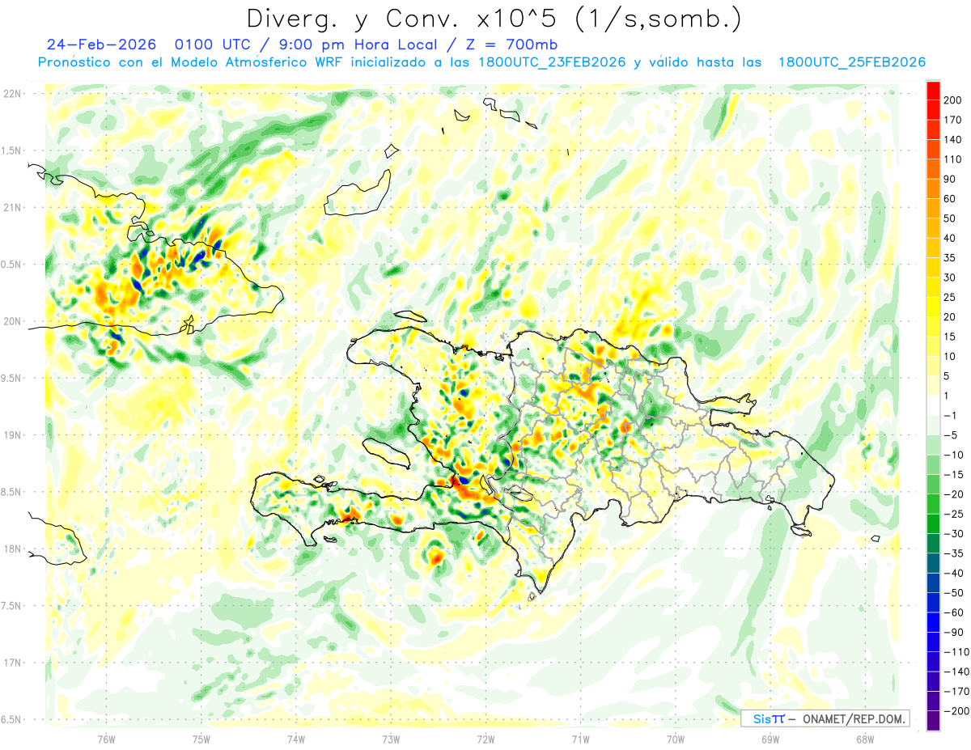Click the '-90' value on the color scale
Image resolution: width=971 pixels, height=750 pixels.
tap(956, 632)
